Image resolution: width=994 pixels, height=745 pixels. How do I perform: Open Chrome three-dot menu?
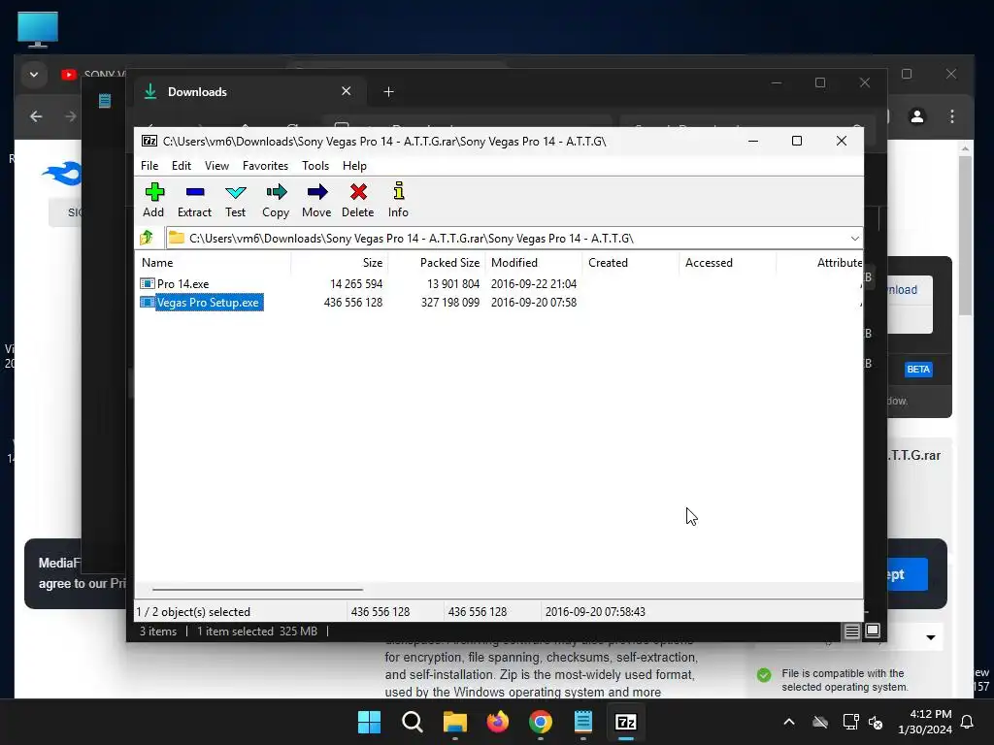click(952, 116)
